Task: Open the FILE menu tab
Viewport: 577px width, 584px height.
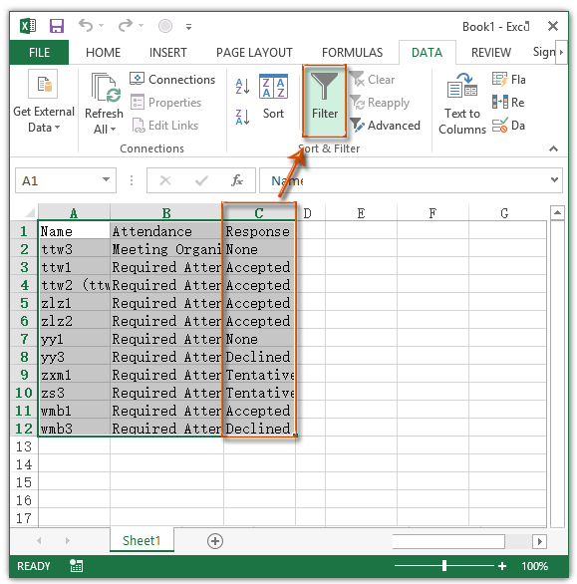Action: click(x=39, y=53)
